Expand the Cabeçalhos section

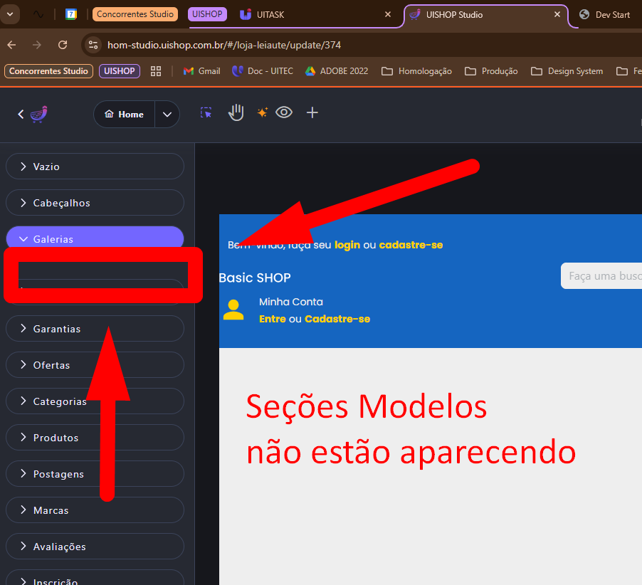[x=95, y=203]
